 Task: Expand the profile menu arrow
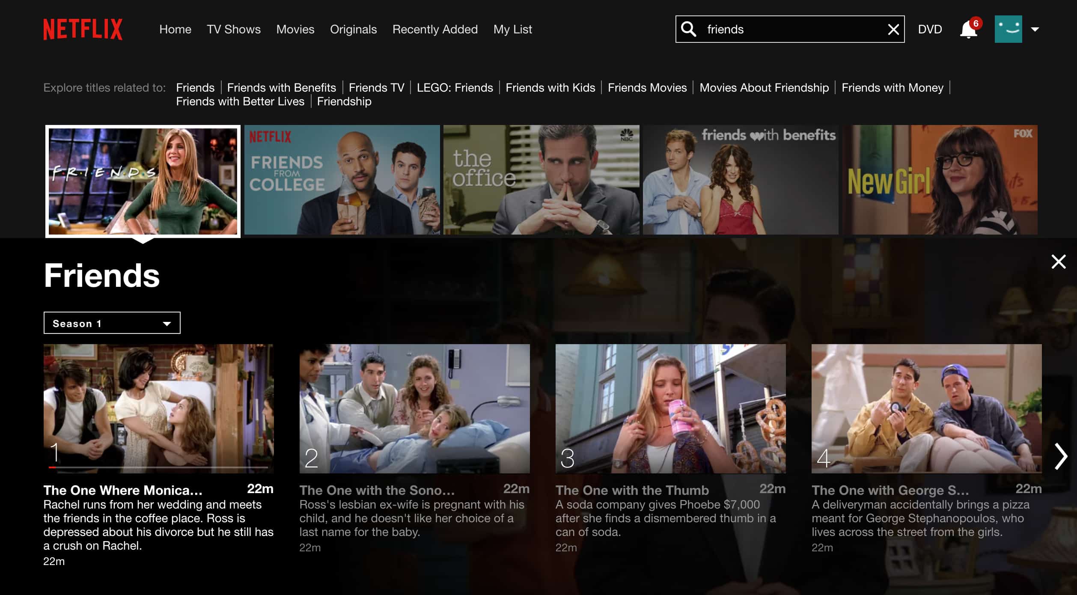click(1035, 29)
